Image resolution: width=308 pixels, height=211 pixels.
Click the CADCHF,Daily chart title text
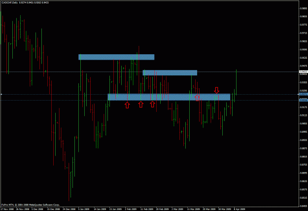click(10, 2)
